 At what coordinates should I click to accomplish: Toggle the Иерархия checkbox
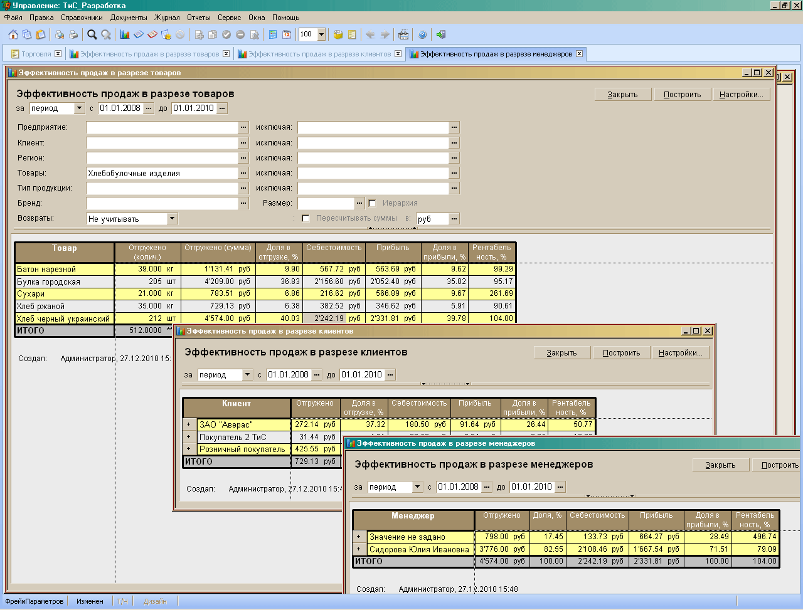click(372, 203)
